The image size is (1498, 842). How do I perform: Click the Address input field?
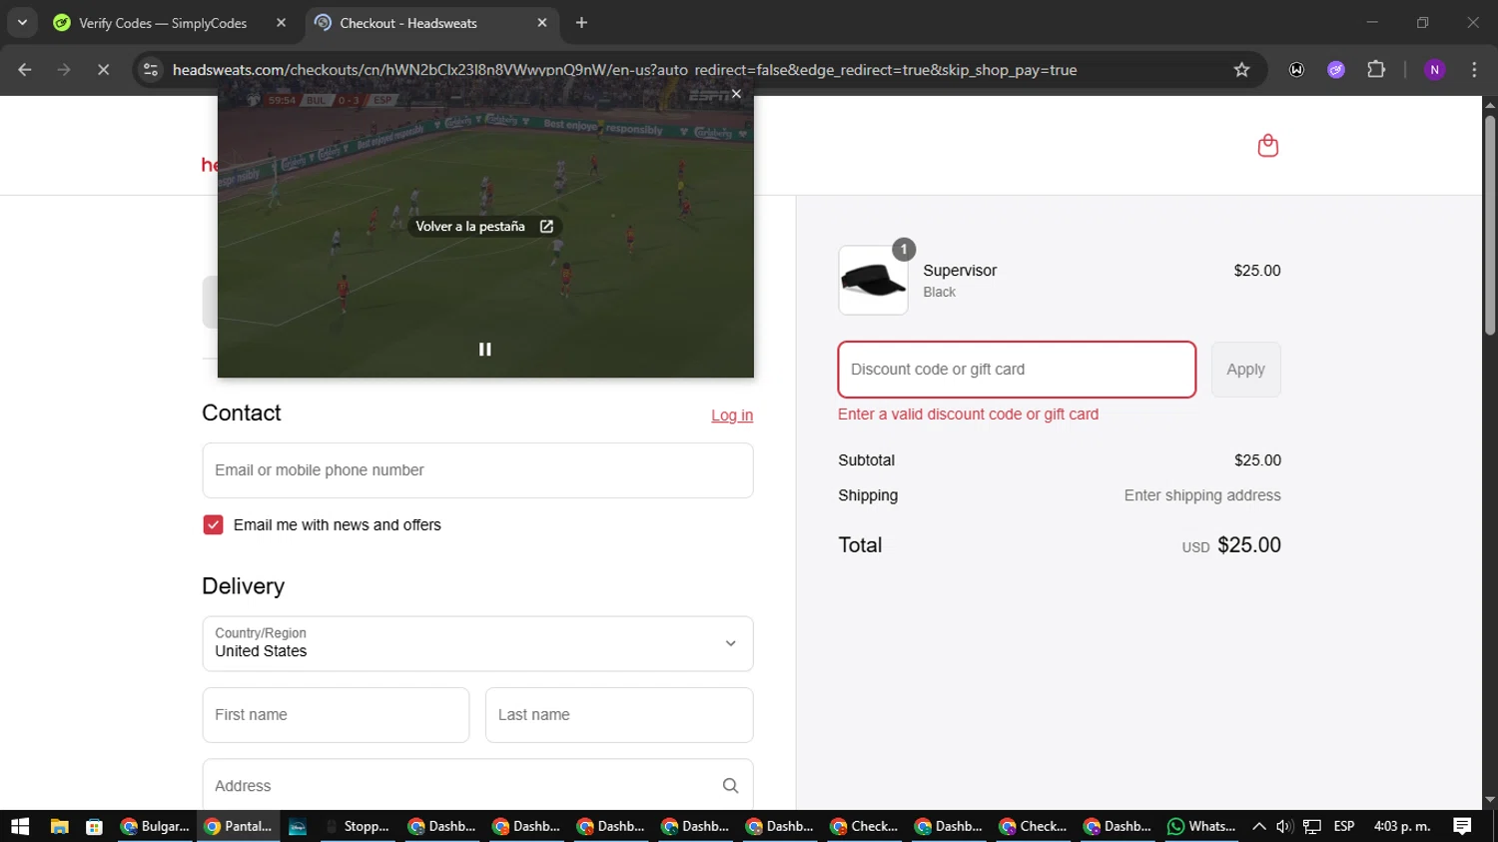(x=477, y=785)
